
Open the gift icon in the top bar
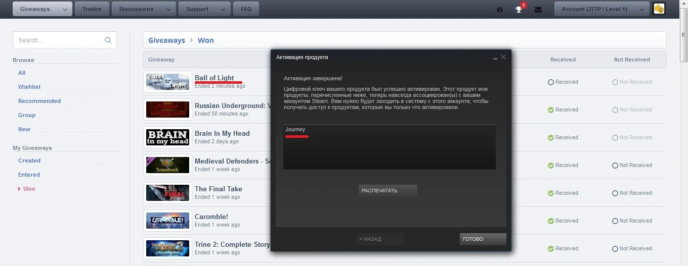pyautogui.click(x=500, y=10)
